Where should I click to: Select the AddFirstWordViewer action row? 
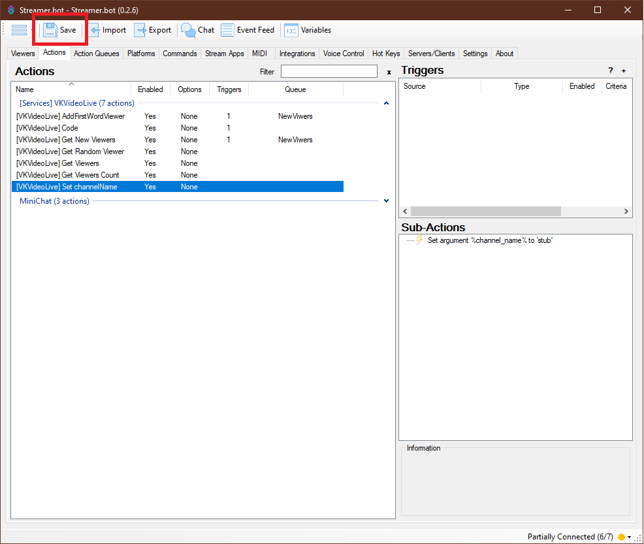pos(178,116)
